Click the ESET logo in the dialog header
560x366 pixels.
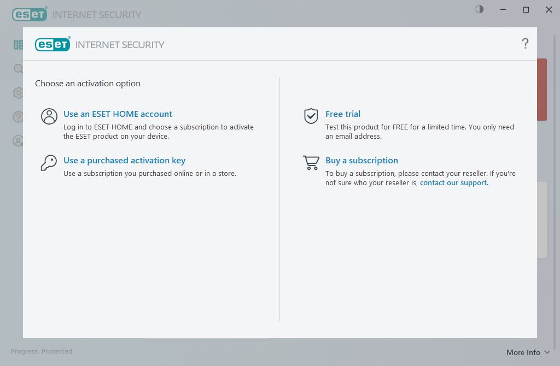tap(52, 44)
